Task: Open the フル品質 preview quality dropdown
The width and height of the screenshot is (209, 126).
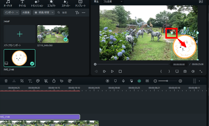Action: click(113, 2)
